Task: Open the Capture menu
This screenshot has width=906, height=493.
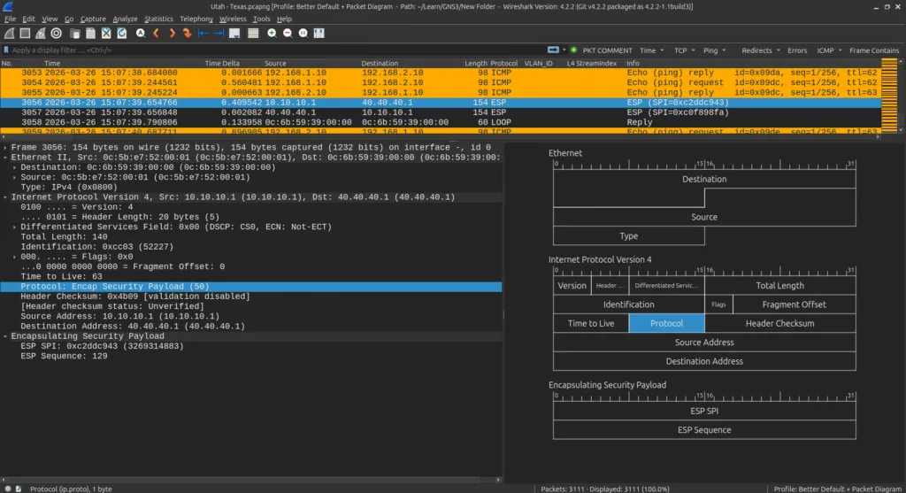Action: tap(92, 19)
